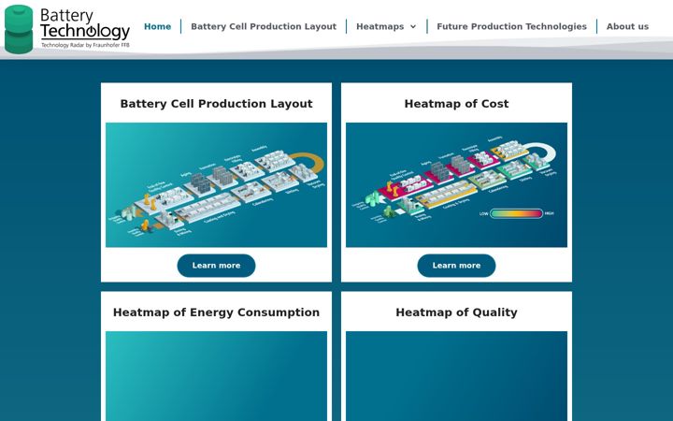Image resolution: width=673 pixels, height=421 pixels.
Task: Click the Heatmap of Quality heading
Action: 457,312
